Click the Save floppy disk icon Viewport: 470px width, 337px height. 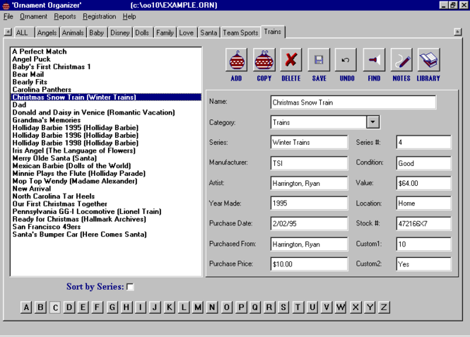pyautogui.click(x=319, y=61)
